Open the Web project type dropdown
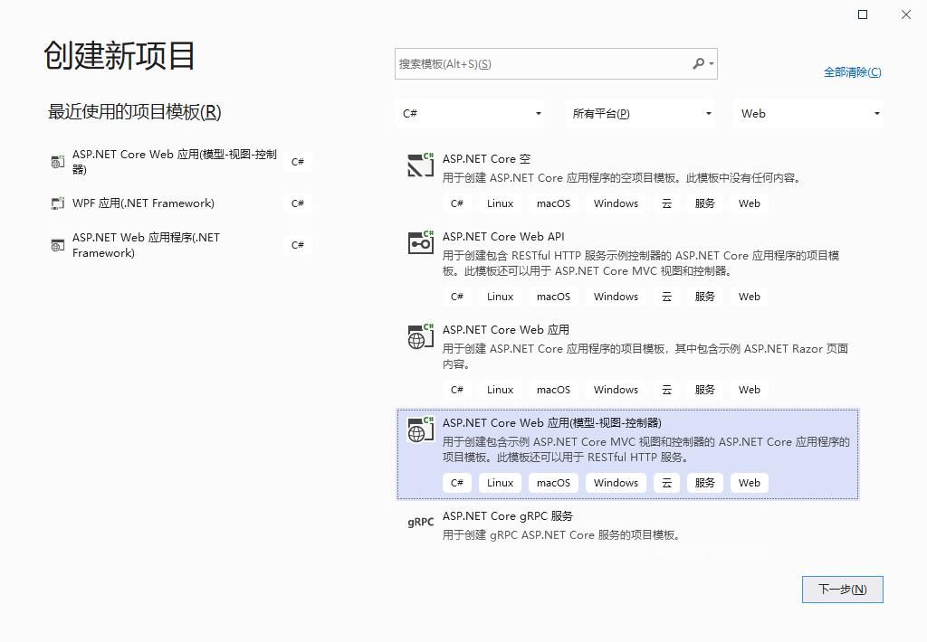 point(808,113)
